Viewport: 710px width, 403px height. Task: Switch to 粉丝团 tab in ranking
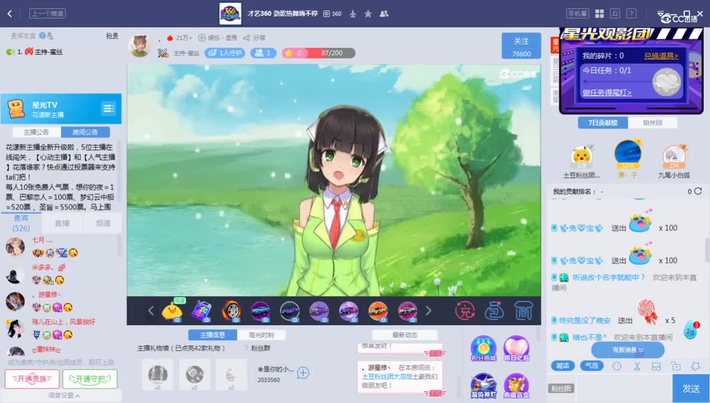pos(652,123)
